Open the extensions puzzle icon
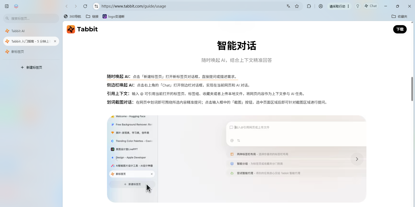The width and height of the screenshot is (415, 207). pos(309,6)
